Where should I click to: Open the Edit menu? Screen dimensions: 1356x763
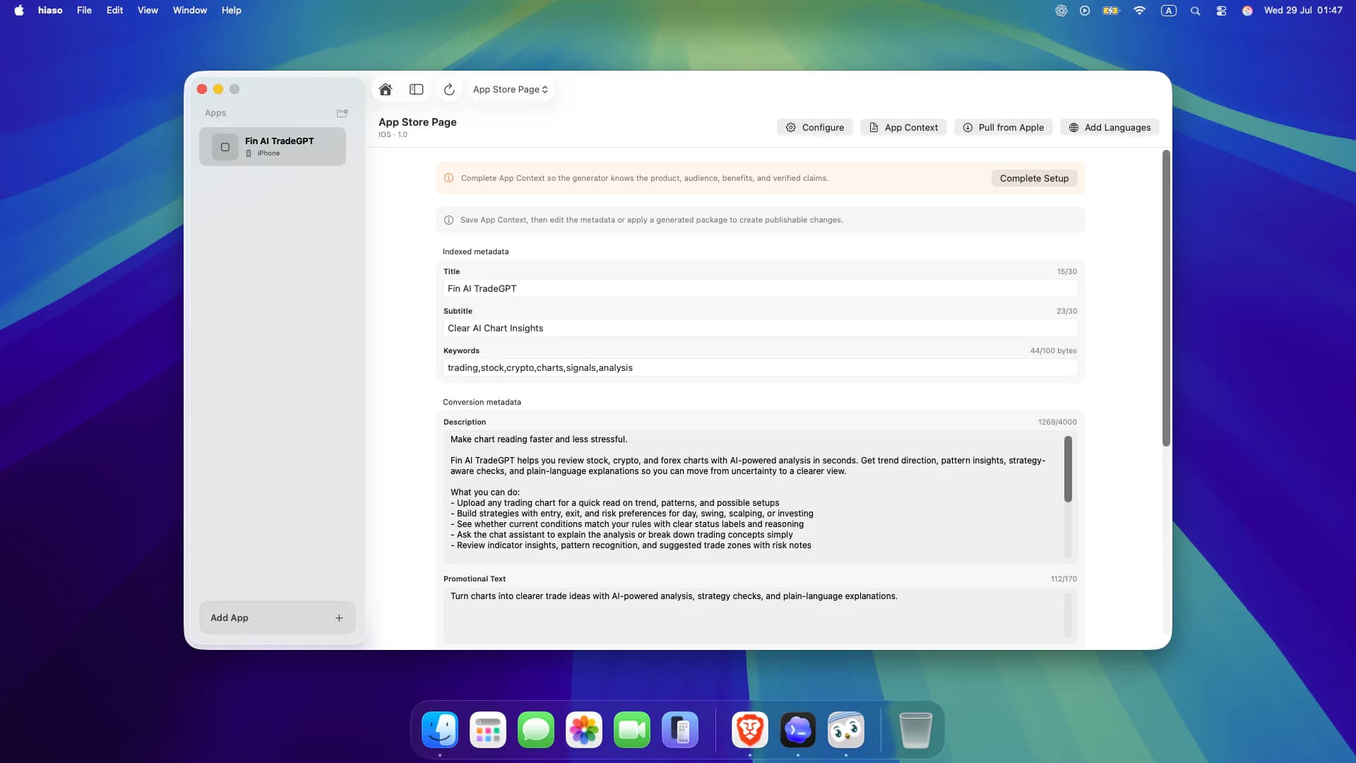[x=114, y=10]
